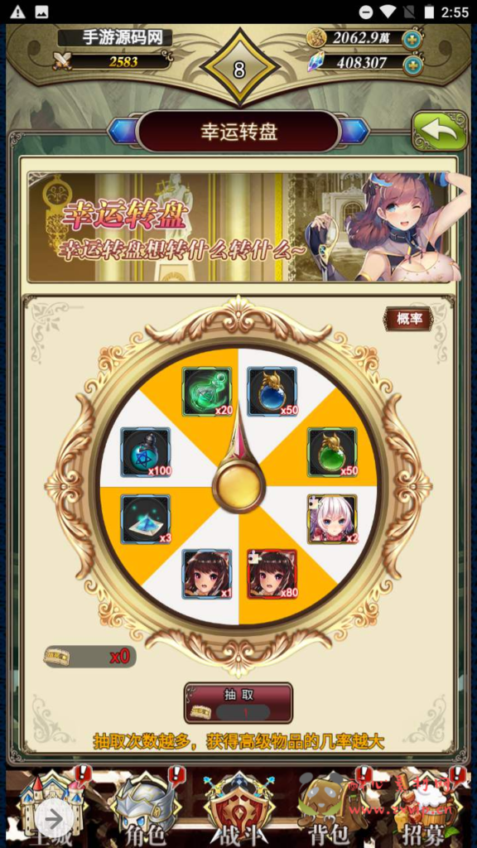
Task: Tap the 幸运转盘 promotional banner
Action: click(238, 227)
